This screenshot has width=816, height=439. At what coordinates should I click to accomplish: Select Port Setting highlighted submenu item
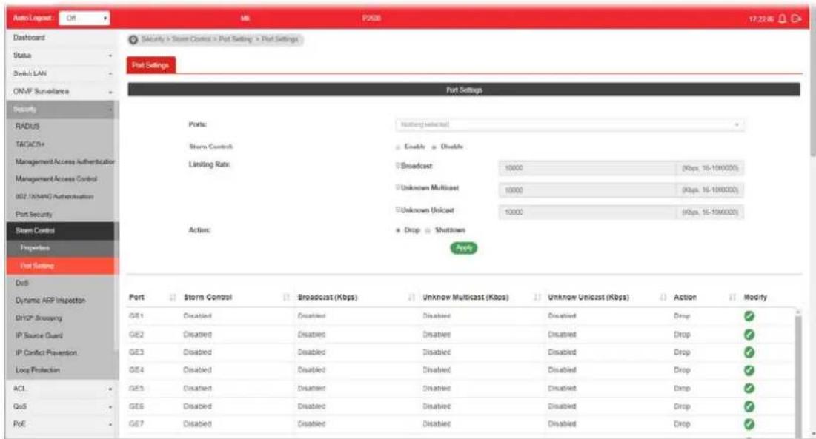(62, 266)
